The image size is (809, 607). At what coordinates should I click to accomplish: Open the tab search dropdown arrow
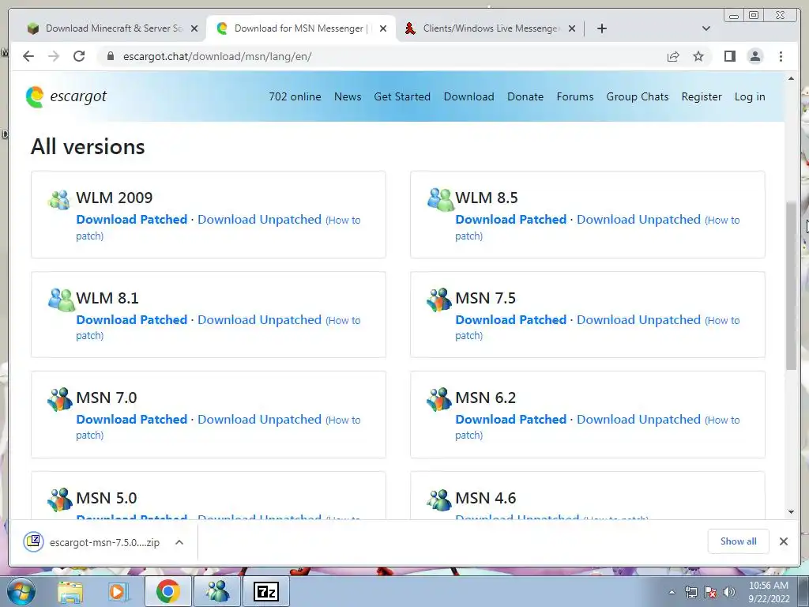point(706,28)
